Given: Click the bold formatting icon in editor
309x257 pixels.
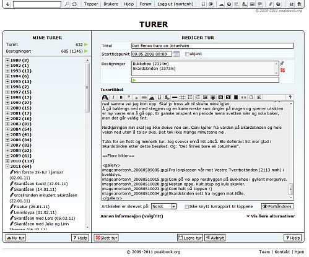Looking at the screenshot, I should tap(121, 97).
